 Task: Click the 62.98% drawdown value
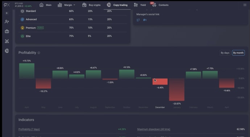[241, 129]
